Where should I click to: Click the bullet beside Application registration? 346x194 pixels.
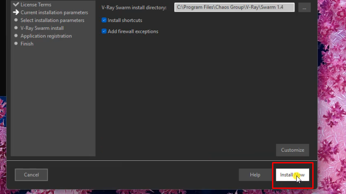[16, 36]
